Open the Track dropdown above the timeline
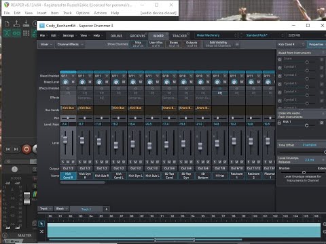The height and width of the screenshot is (244, 326). 46,209
